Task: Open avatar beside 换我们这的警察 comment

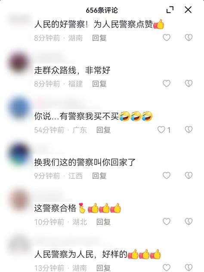Action: coord(19,155)
